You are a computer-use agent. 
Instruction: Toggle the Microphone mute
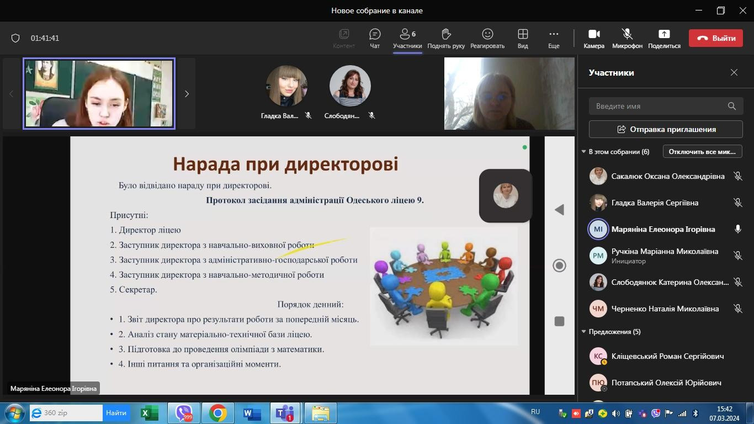click(x=627, y=38)
